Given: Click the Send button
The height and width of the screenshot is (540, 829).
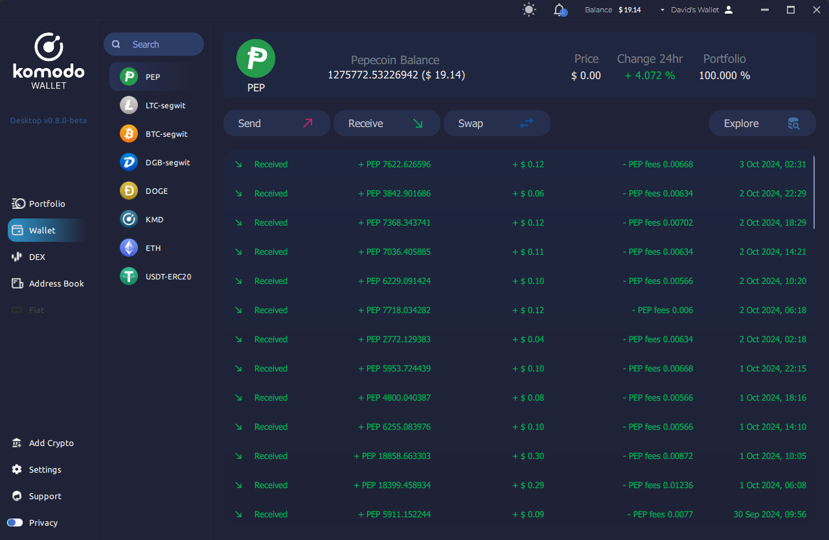Looking at the screenshot, I should tap(277, 123).
